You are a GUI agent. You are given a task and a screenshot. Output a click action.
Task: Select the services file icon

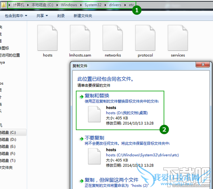(x=178, y=38)
